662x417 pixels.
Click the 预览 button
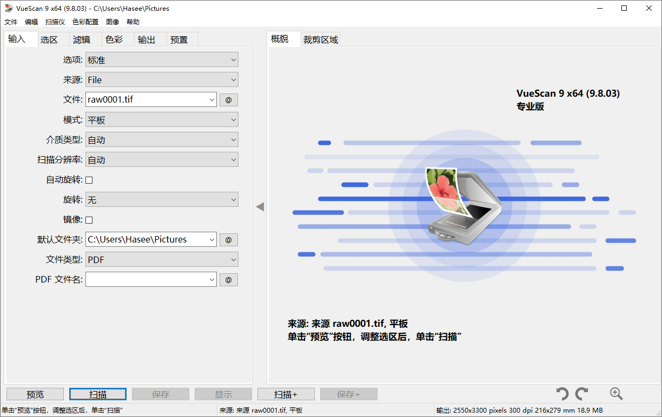pyautogui.click(x=35, y=394)
